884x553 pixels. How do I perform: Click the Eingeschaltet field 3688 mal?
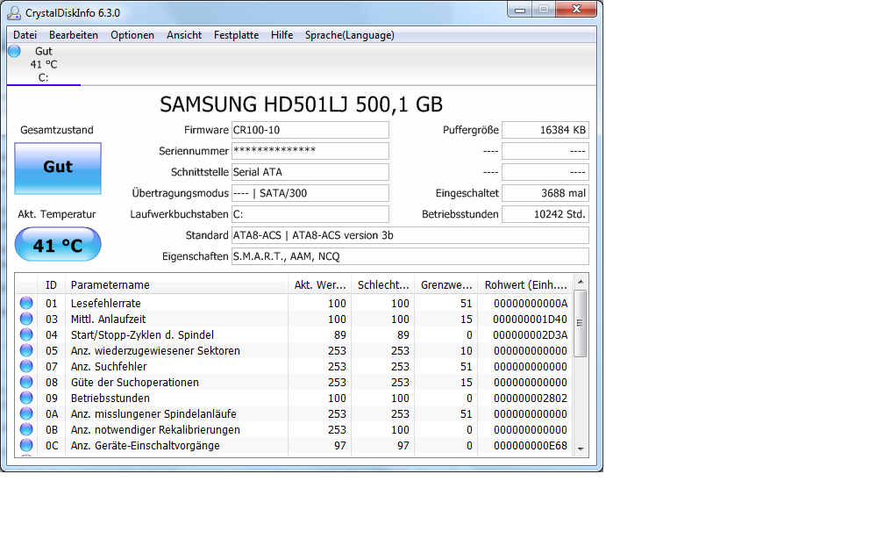tap(545, 193)
